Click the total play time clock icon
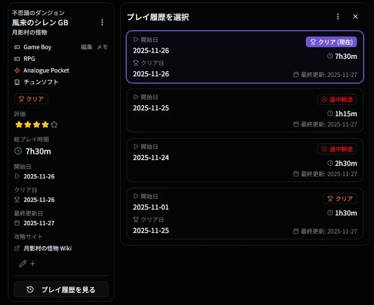The height and width of the screenshot is (305, 374). click(18, 151)
